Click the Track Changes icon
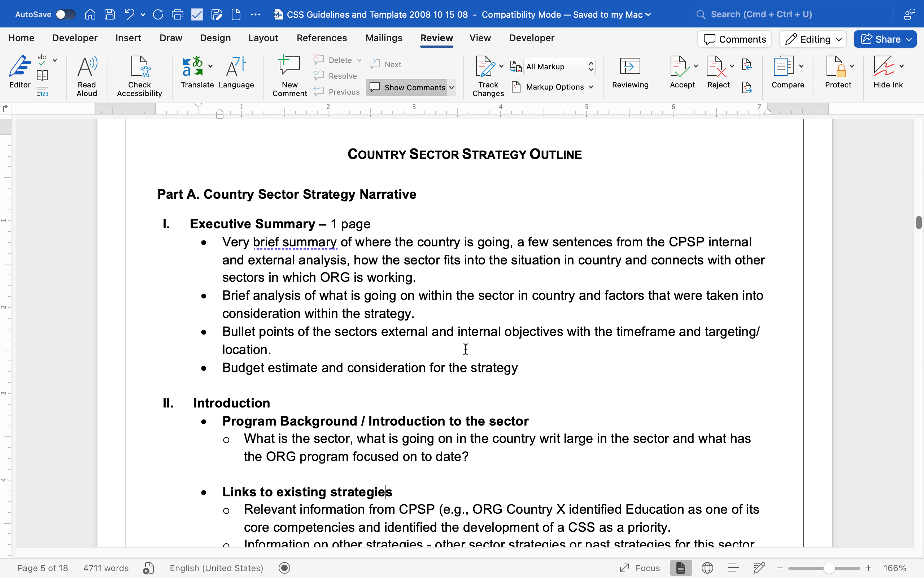The height and width of the screenshot is (578, 924). click(x=485, y=67)
